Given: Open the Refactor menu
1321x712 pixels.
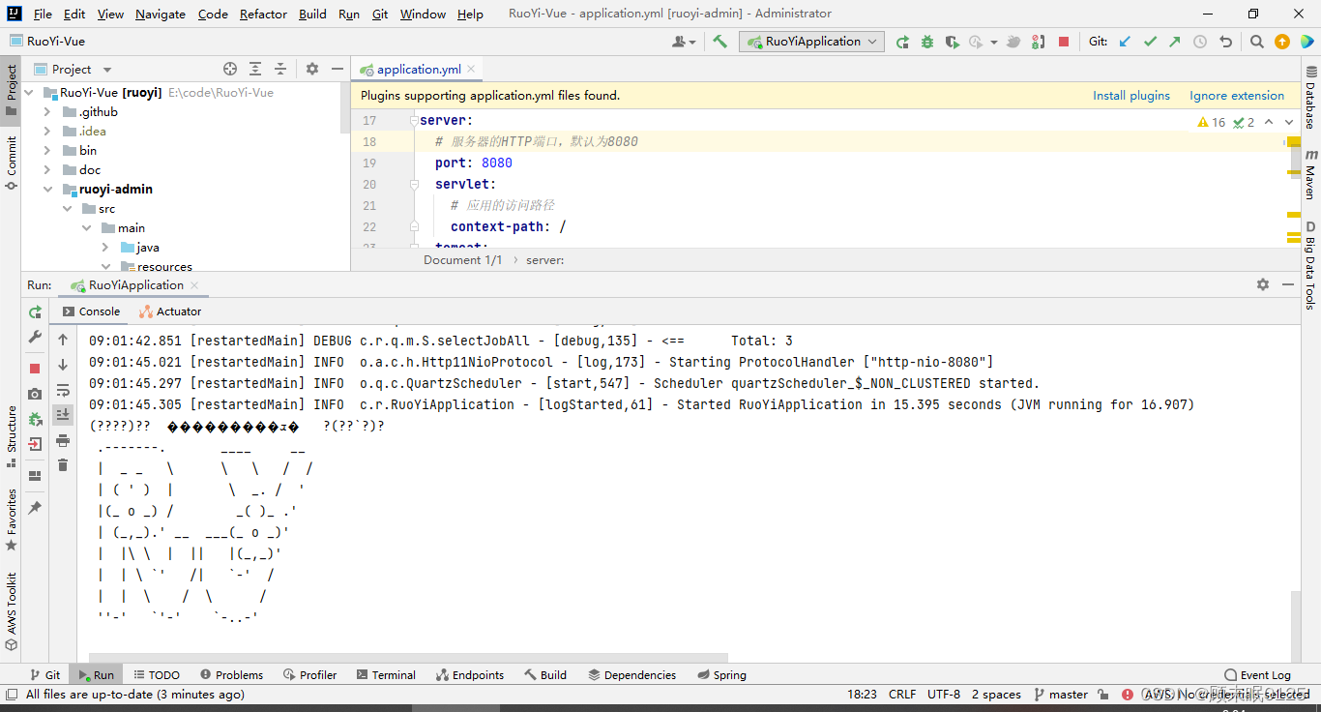Looking at the screenshot, I should (263, 15).
